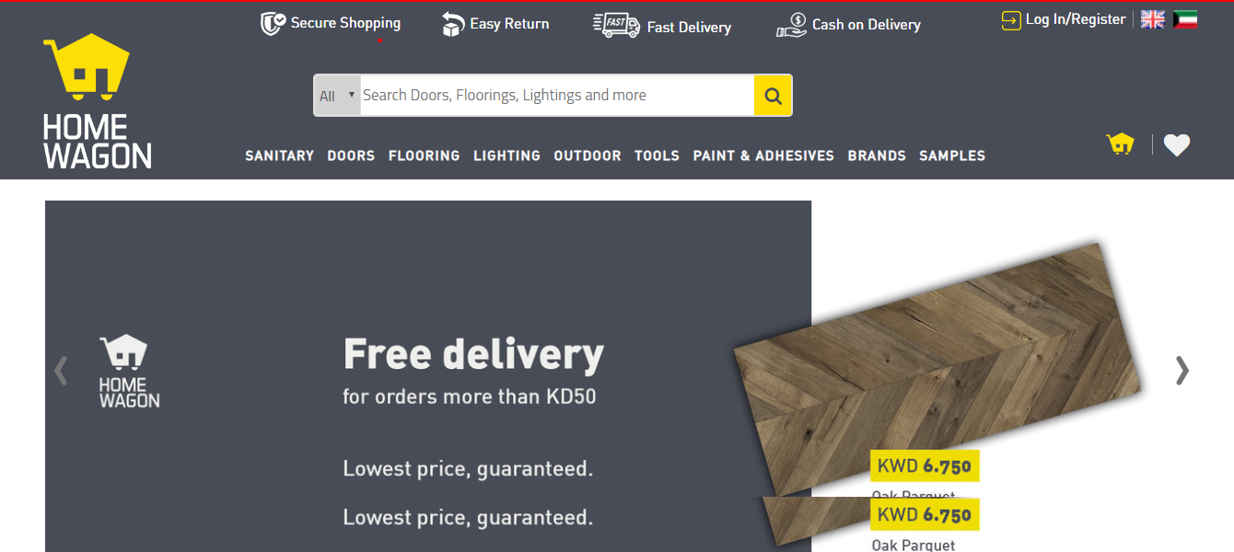Viewport: 1234px width, 552px height.
Task: Click the Easy Return box icon
Action: [x=452, y=25]
